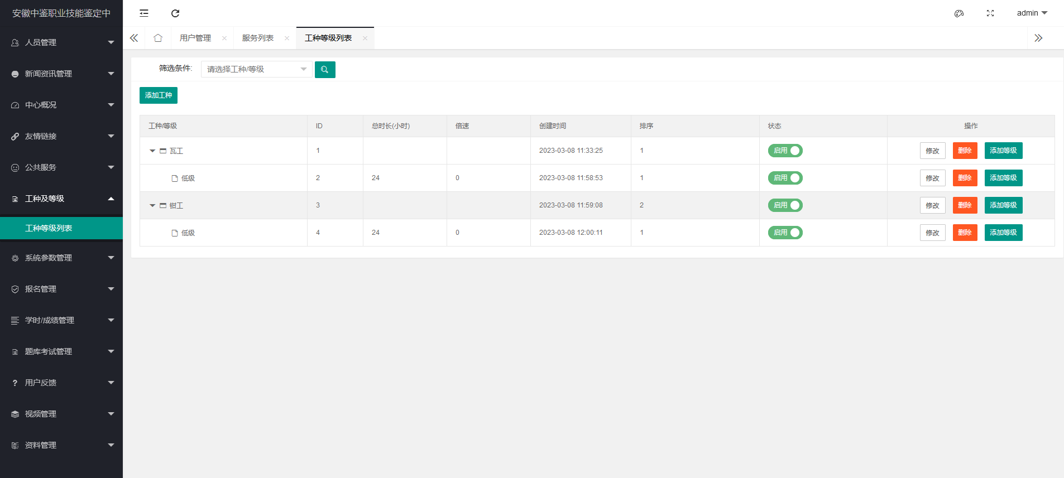Toggle 启用 switch for 瓦工 row
This screenshot has width=1064, height=478.
coord(785,151)
